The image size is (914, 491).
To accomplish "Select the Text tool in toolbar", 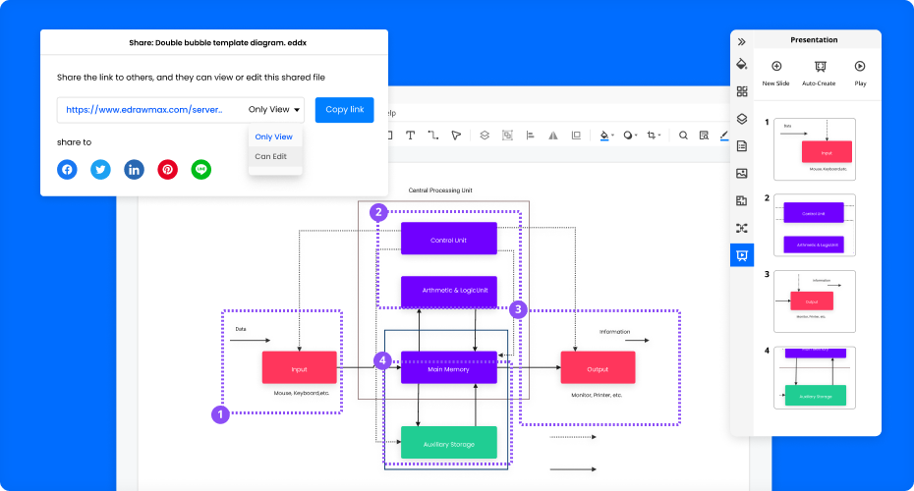I will [410, 136].
